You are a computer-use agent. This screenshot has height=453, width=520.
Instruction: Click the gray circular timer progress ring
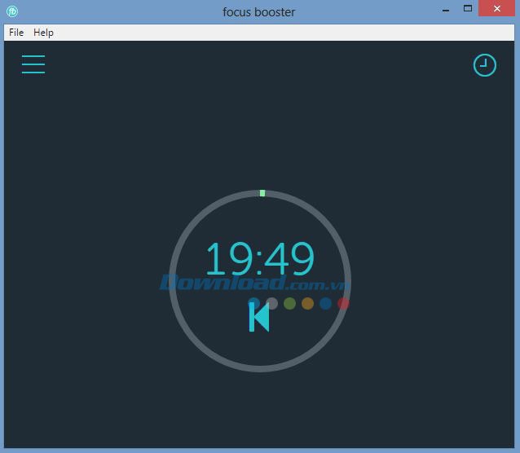(173, 281)
